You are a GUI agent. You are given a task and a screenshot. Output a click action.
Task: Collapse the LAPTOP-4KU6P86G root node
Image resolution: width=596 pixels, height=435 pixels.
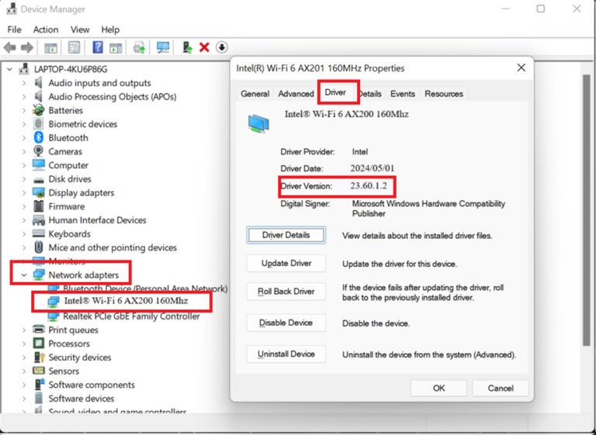tap(10, 69)
